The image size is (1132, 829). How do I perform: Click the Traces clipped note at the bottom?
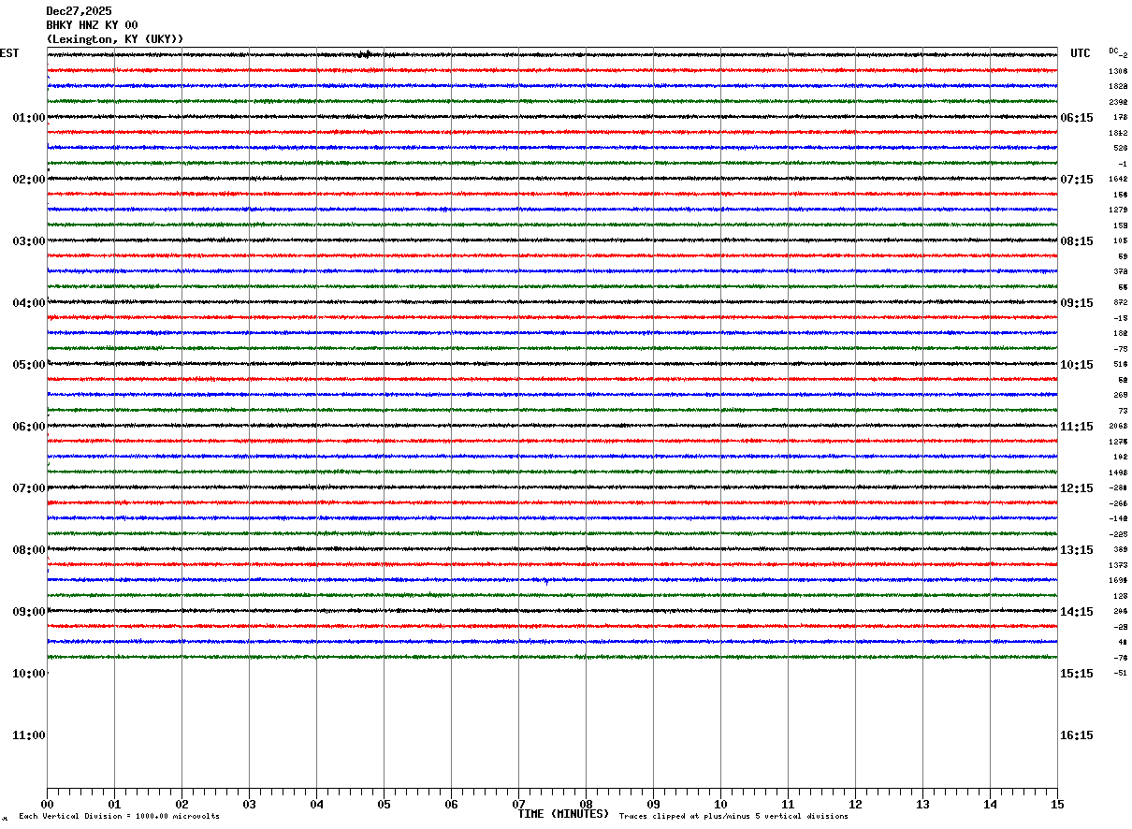pyautogui.click(x=733, y=817)
